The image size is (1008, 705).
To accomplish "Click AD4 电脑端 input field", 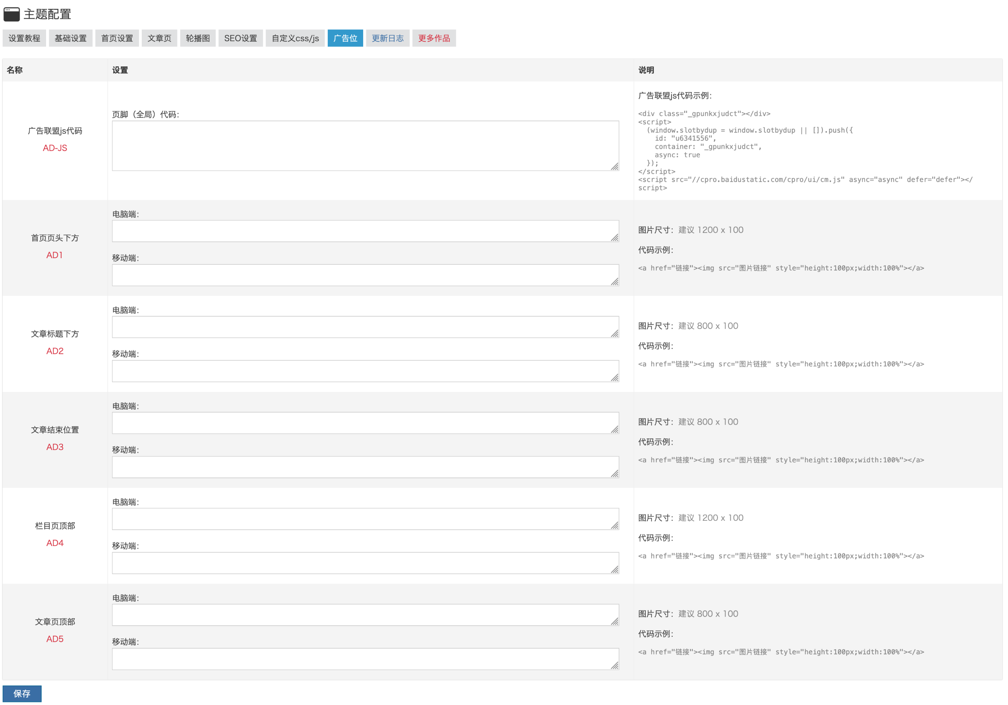I will (365, 519).
